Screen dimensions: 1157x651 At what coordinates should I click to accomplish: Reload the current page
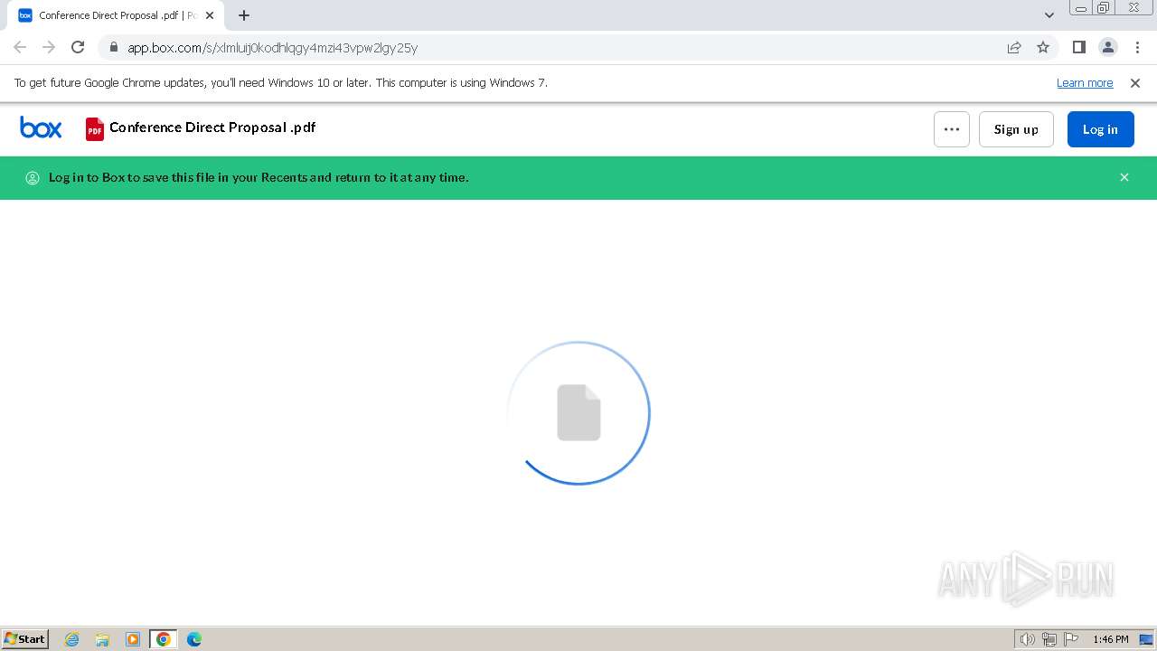78,47
